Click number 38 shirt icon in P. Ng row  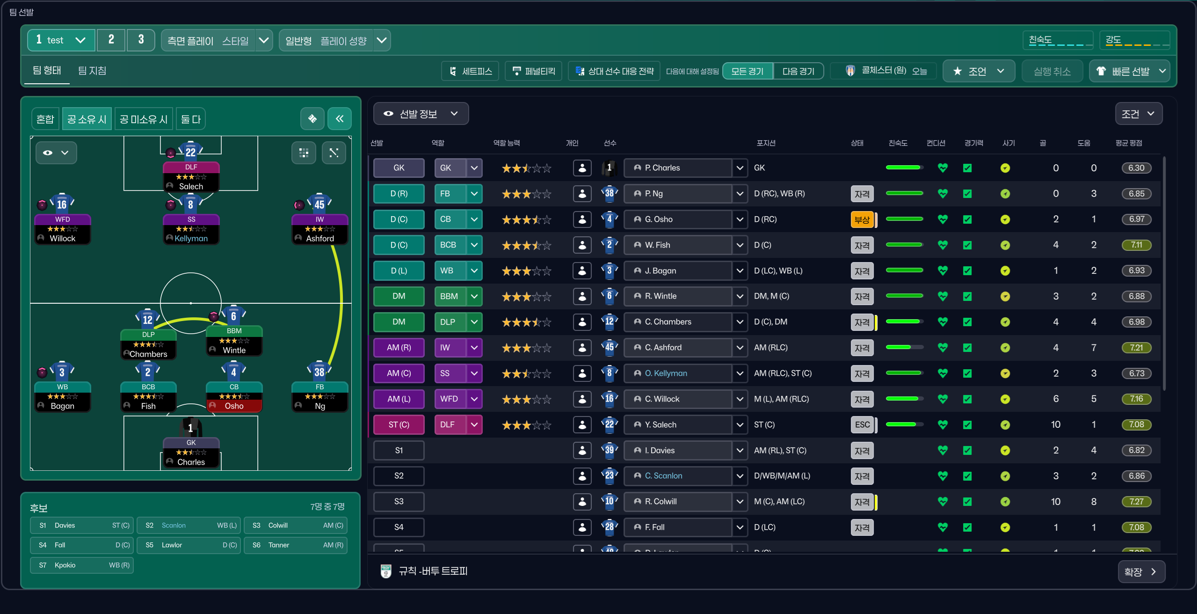tap(609, 193)
